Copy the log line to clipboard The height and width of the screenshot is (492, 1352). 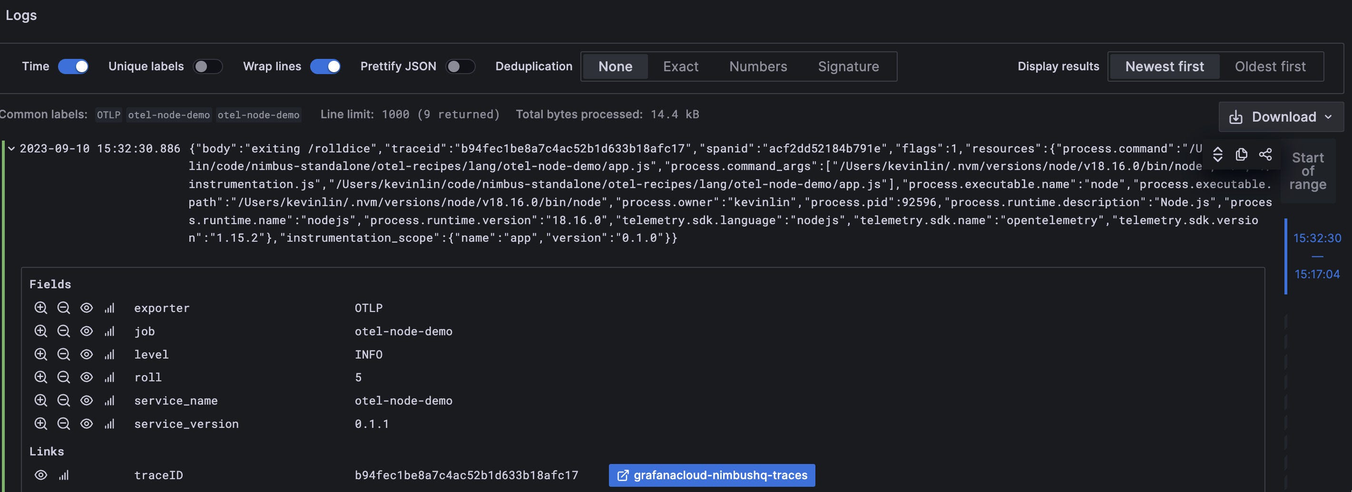(x=1241, y=154)
